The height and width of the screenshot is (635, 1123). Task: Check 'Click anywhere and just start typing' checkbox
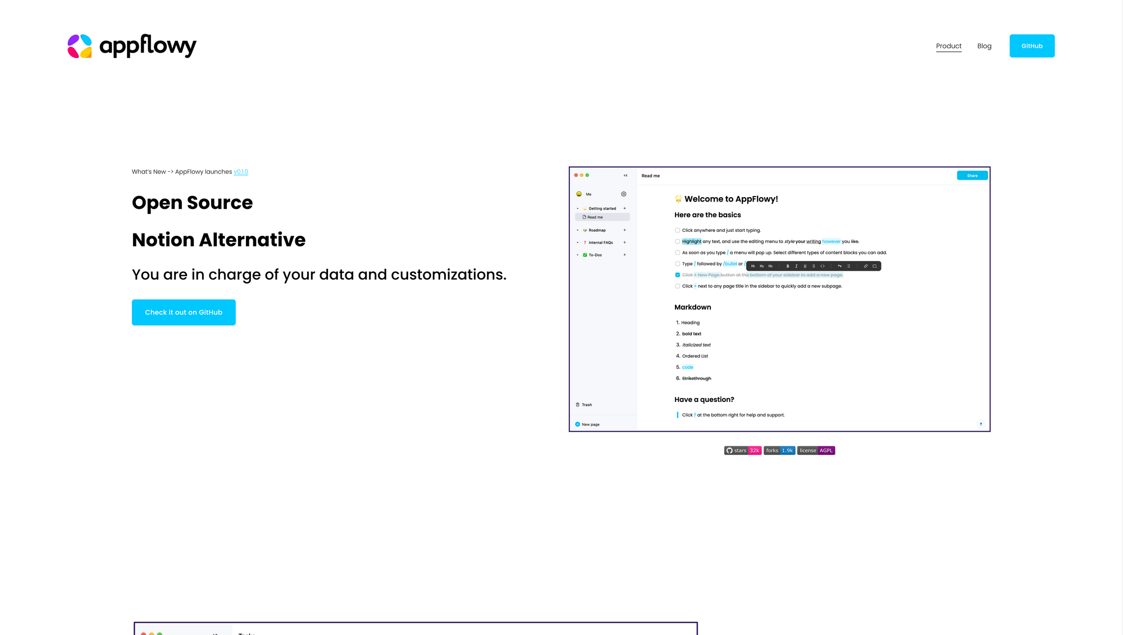(678, 230)
